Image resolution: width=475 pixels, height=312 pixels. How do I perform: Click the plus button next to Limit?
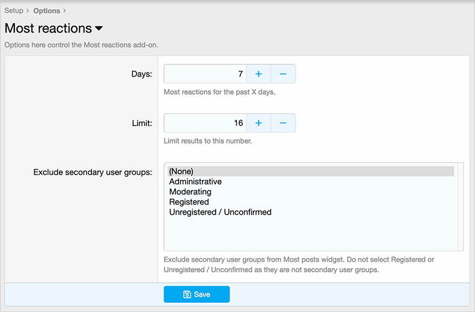pyautogui.click(x=259, y=123)
